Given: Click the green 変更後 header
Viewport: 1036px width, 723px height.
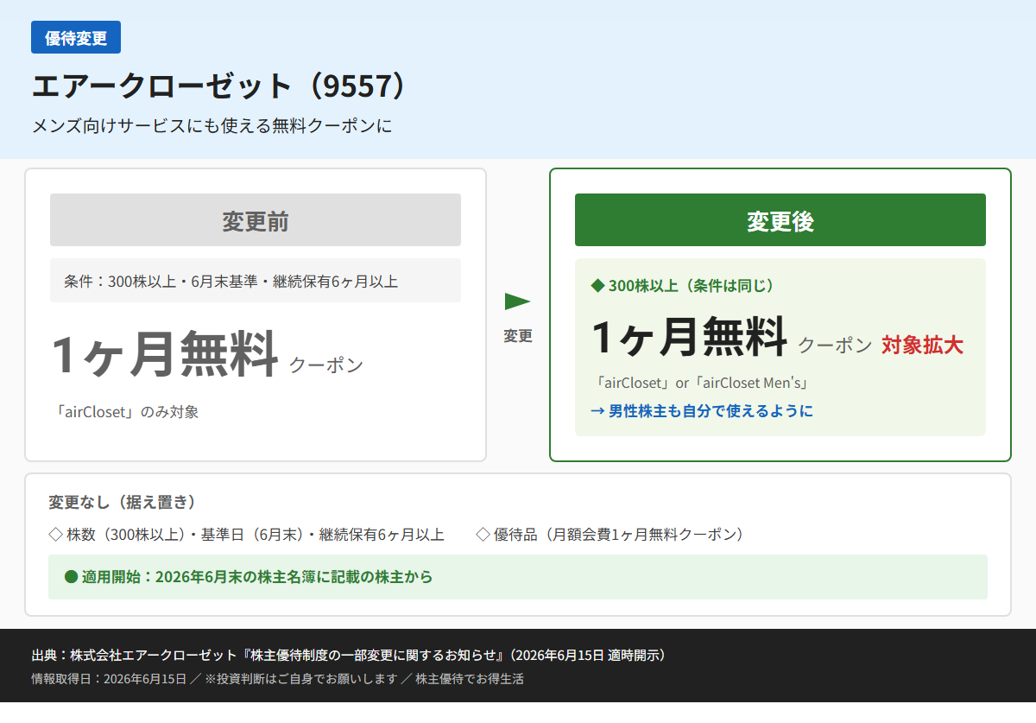Looking at the screenshot, I should 780,220.
